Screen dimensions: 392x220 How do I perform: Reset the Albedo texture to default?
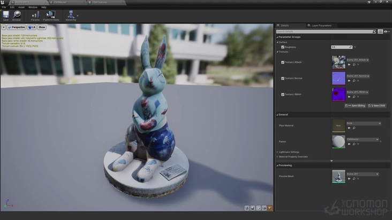point(358,65)
